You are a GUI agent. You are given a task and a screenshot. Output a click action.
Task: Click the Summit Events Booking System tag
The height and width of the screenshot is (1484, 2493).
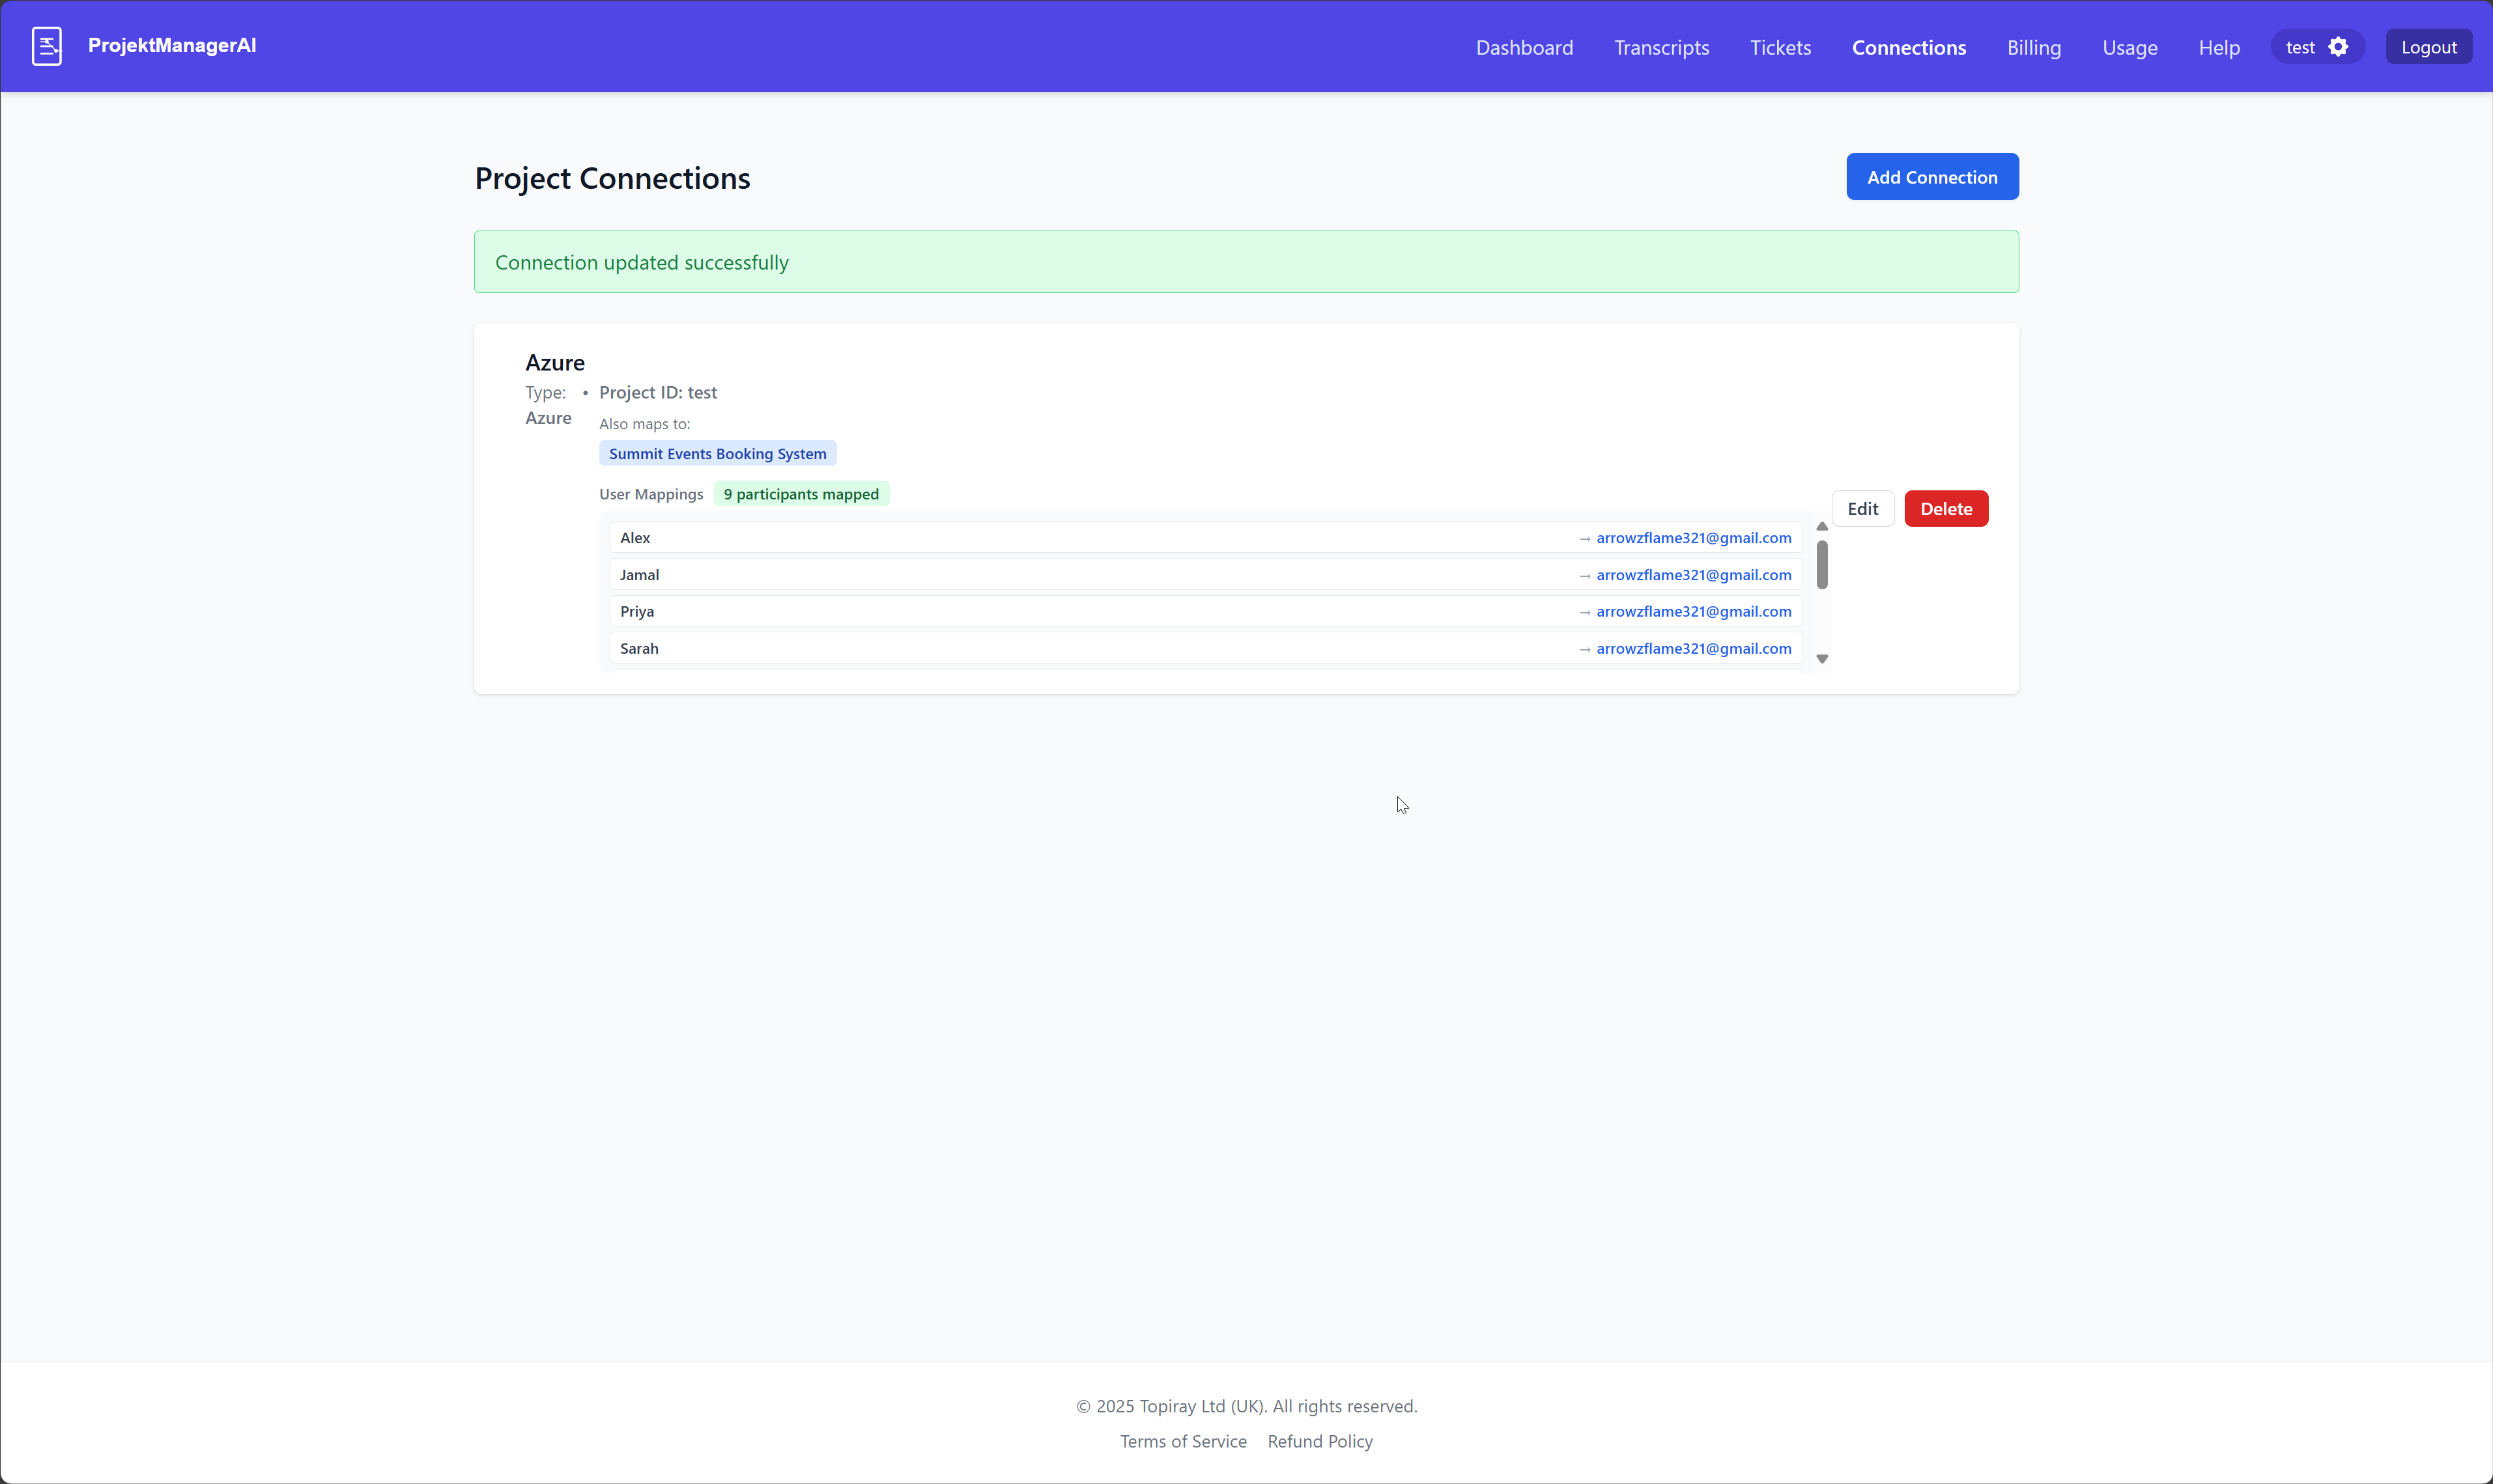(x=717, y=454)
